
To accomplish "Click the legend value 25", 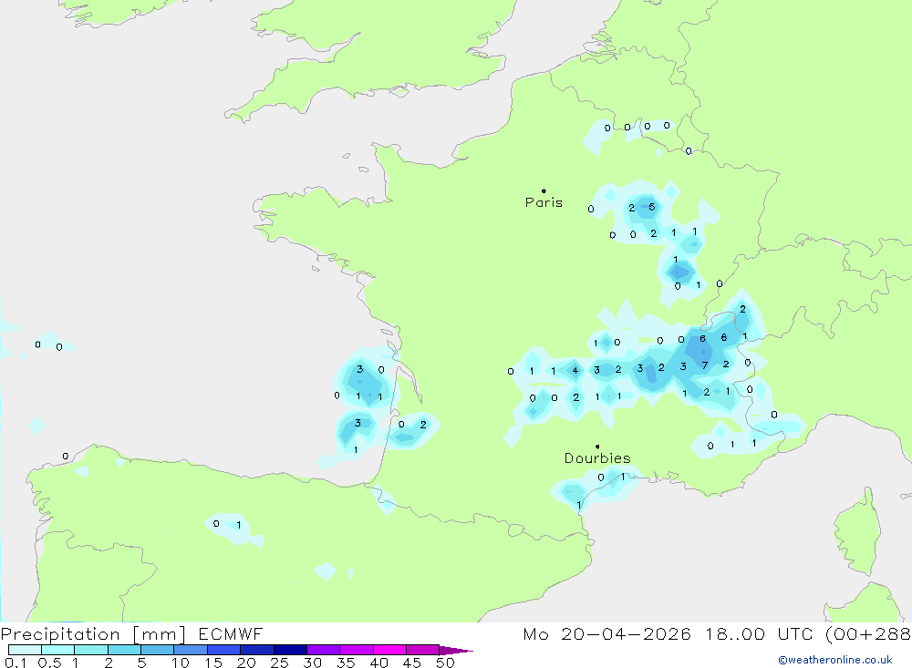I will tap(279, 663).
